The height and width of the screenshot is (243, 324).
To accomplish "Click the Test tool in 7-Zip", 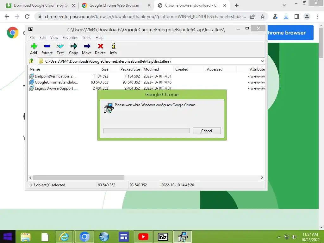I will pos(60,49).
